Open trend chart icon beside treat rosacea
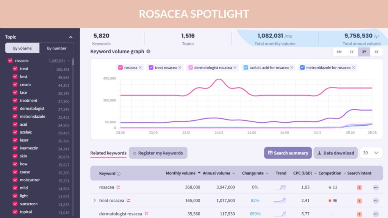388x218 pixels. pos(128,200)
